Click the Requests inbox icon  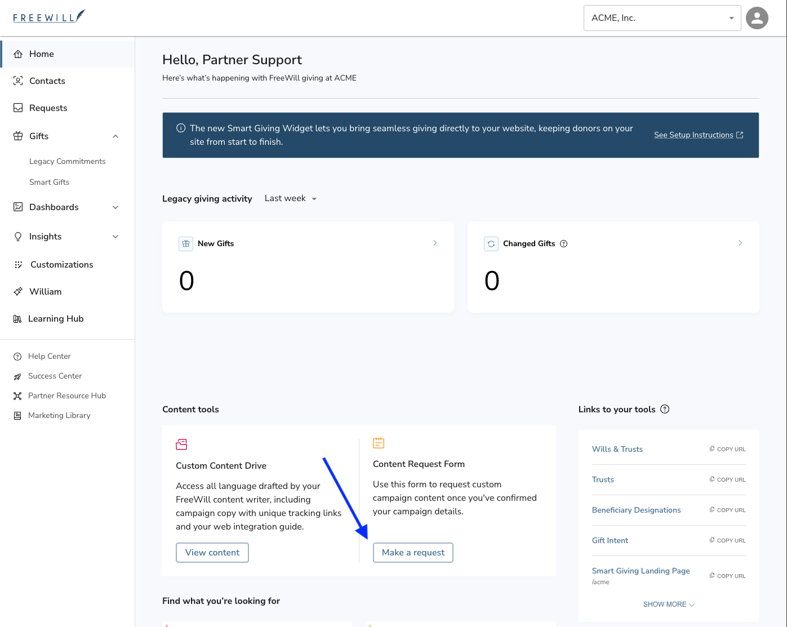(18, 108)
